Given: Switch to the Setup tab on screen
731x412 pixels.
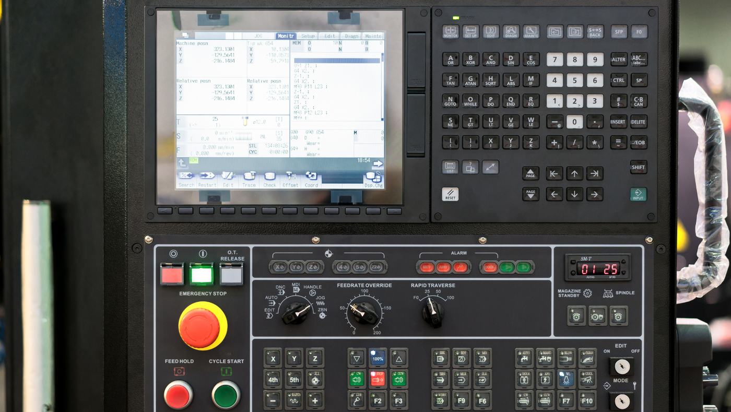Looking at the screenshot, I should coord(308,36).
